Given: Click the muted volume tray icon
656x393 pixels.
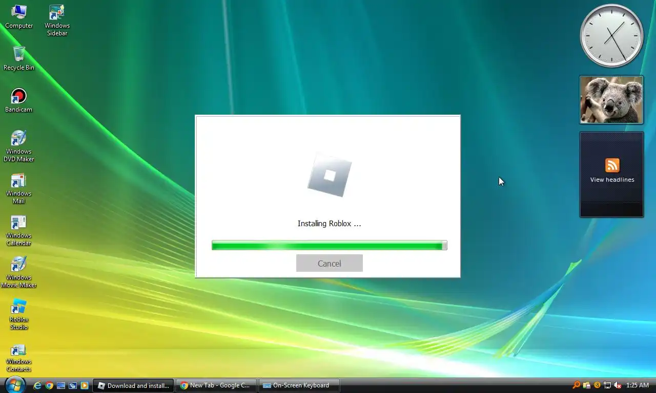Looking at the screenshot, I should click(x=618, y=385).
